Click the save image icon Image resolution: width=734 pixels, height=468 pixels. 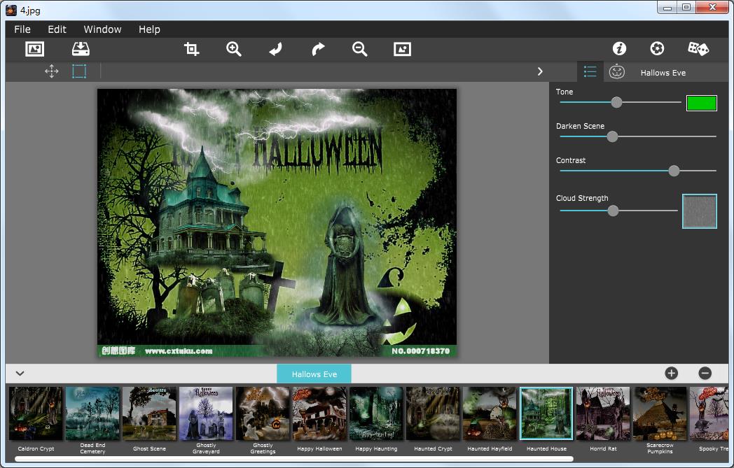[81, 49]
